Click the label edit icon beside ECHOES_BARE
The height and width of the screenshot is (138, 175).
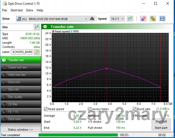(37, 52)
